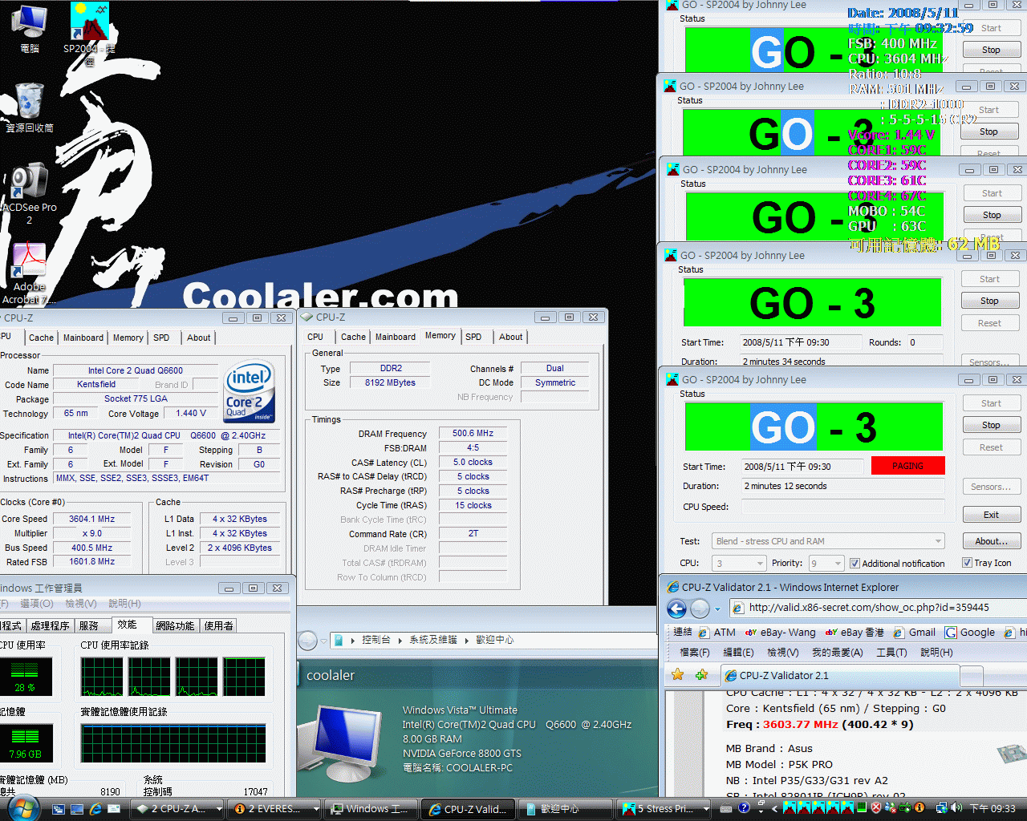The height and width of the screenshot is (821, 1027).
Task: Click the 歡迎中心 taskbar button
Action: (x=566, y=809)
